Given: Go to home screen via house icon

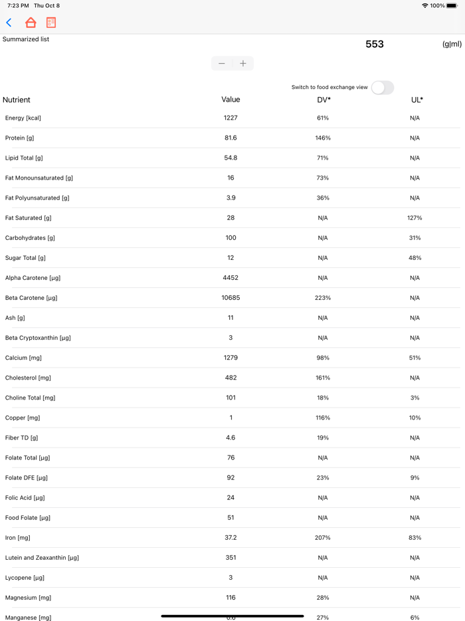Looking at the screenshot, I should click(x=31, y=23).
